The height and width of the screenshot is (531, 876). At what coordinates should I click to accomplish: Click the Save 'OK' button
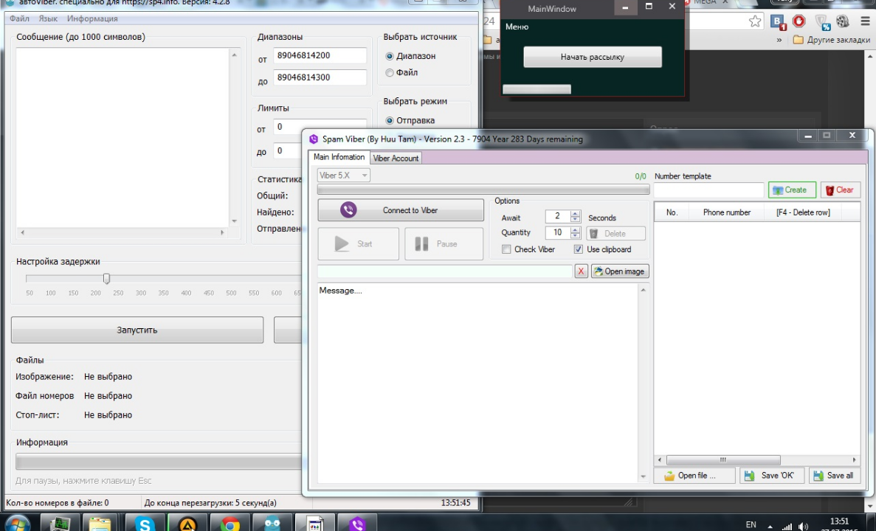coord(771,476)
